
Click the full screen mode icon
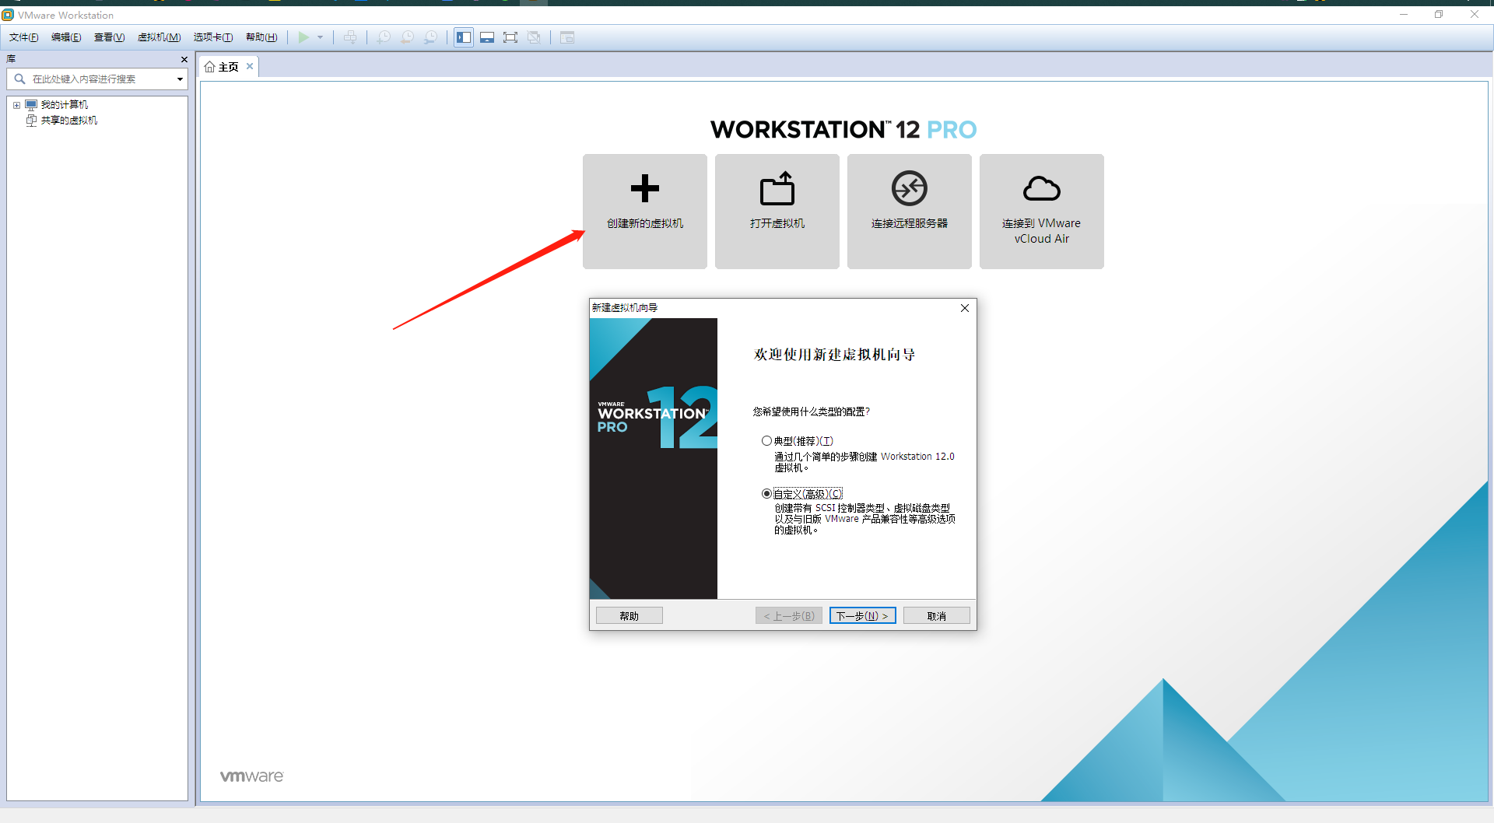[510, 37]
